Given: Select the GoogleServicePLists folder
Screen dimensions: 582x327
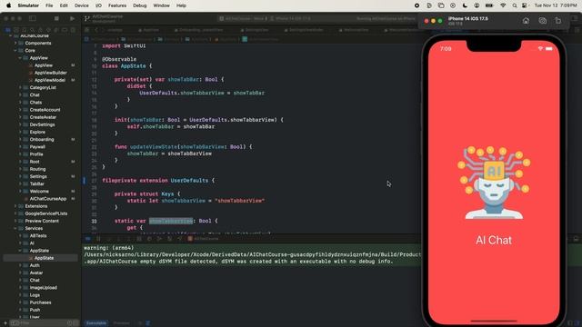Looking at the screenshot, I should [x=46, y=213].
